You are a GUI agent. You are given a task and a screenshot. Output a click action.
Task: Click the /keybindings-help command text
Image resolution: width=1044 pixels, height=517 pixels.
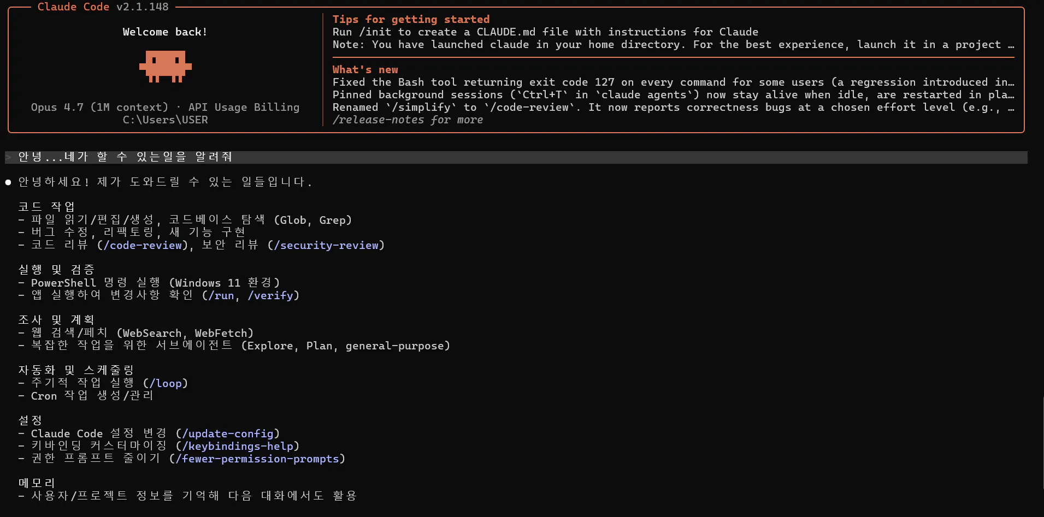tap(238, 446)
